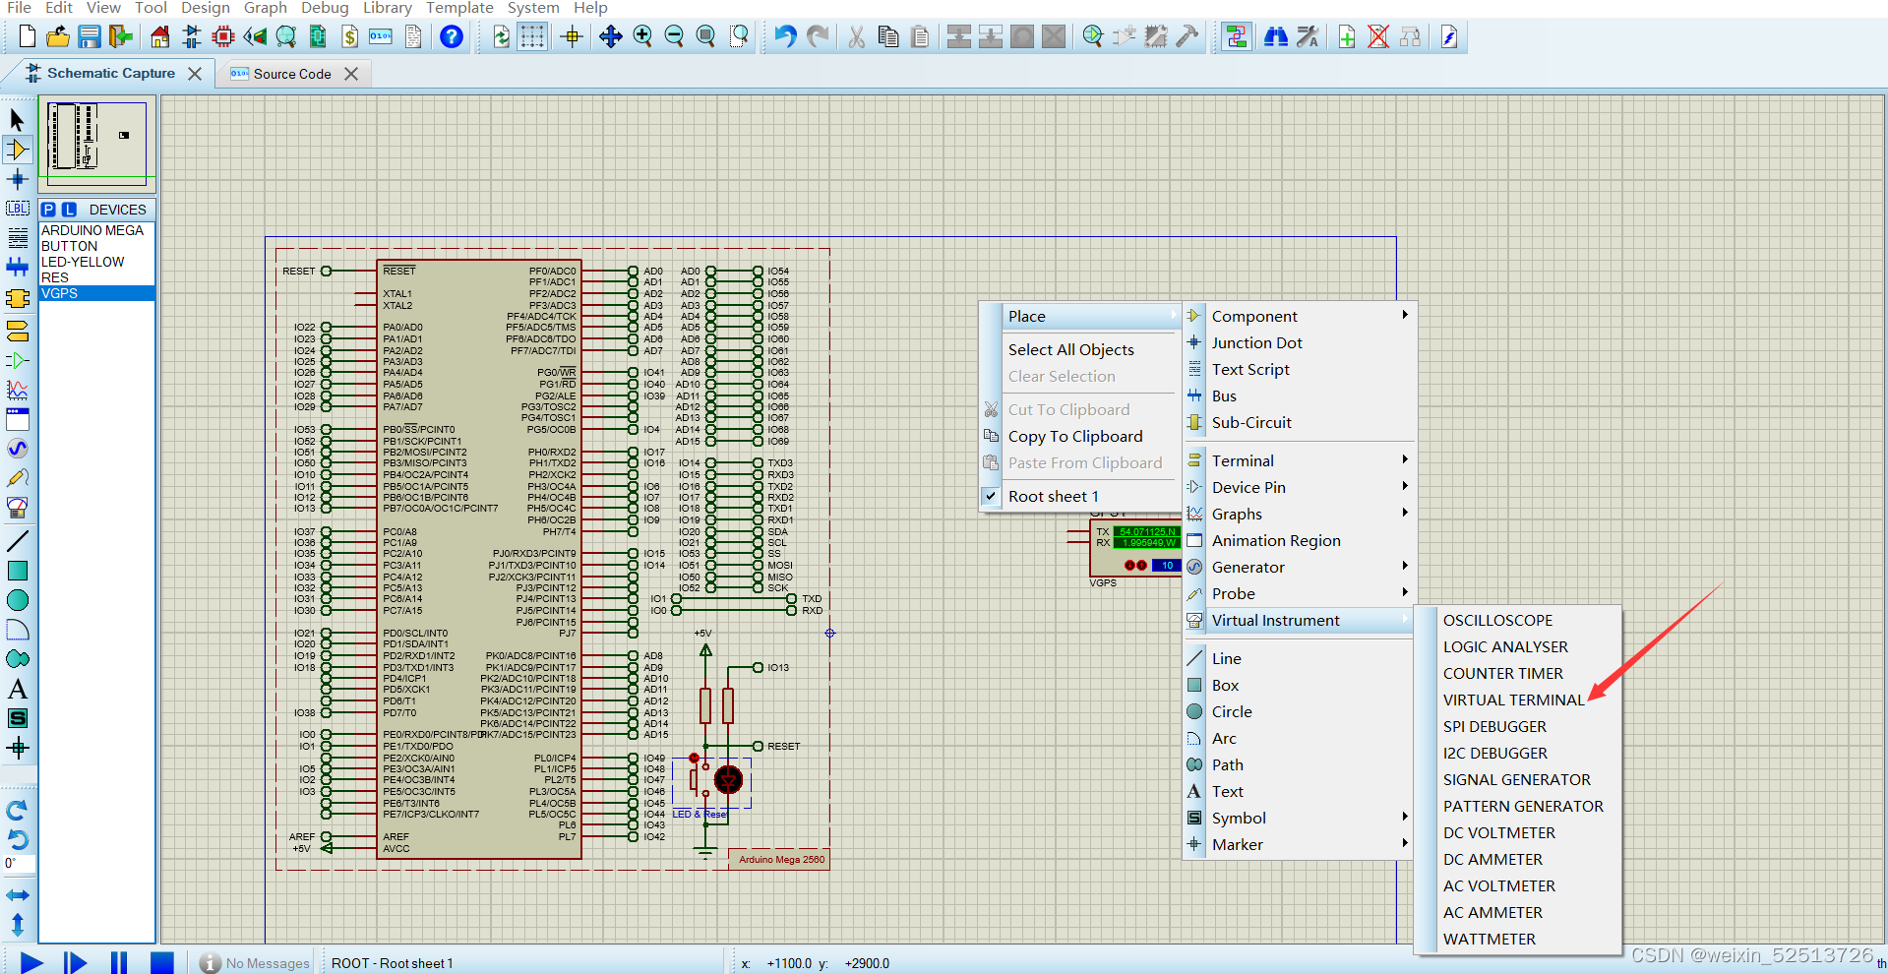Image resolution: width=1888 pixels, height=974 pixels.
Task: Click the Save Project toolbar icon
Action: pos(90,37)
